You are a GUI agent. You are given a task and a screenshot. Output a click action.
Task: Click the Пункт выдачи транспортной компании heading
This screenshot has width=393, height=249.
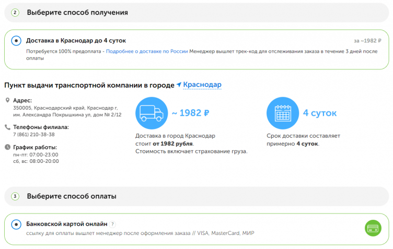89,85
